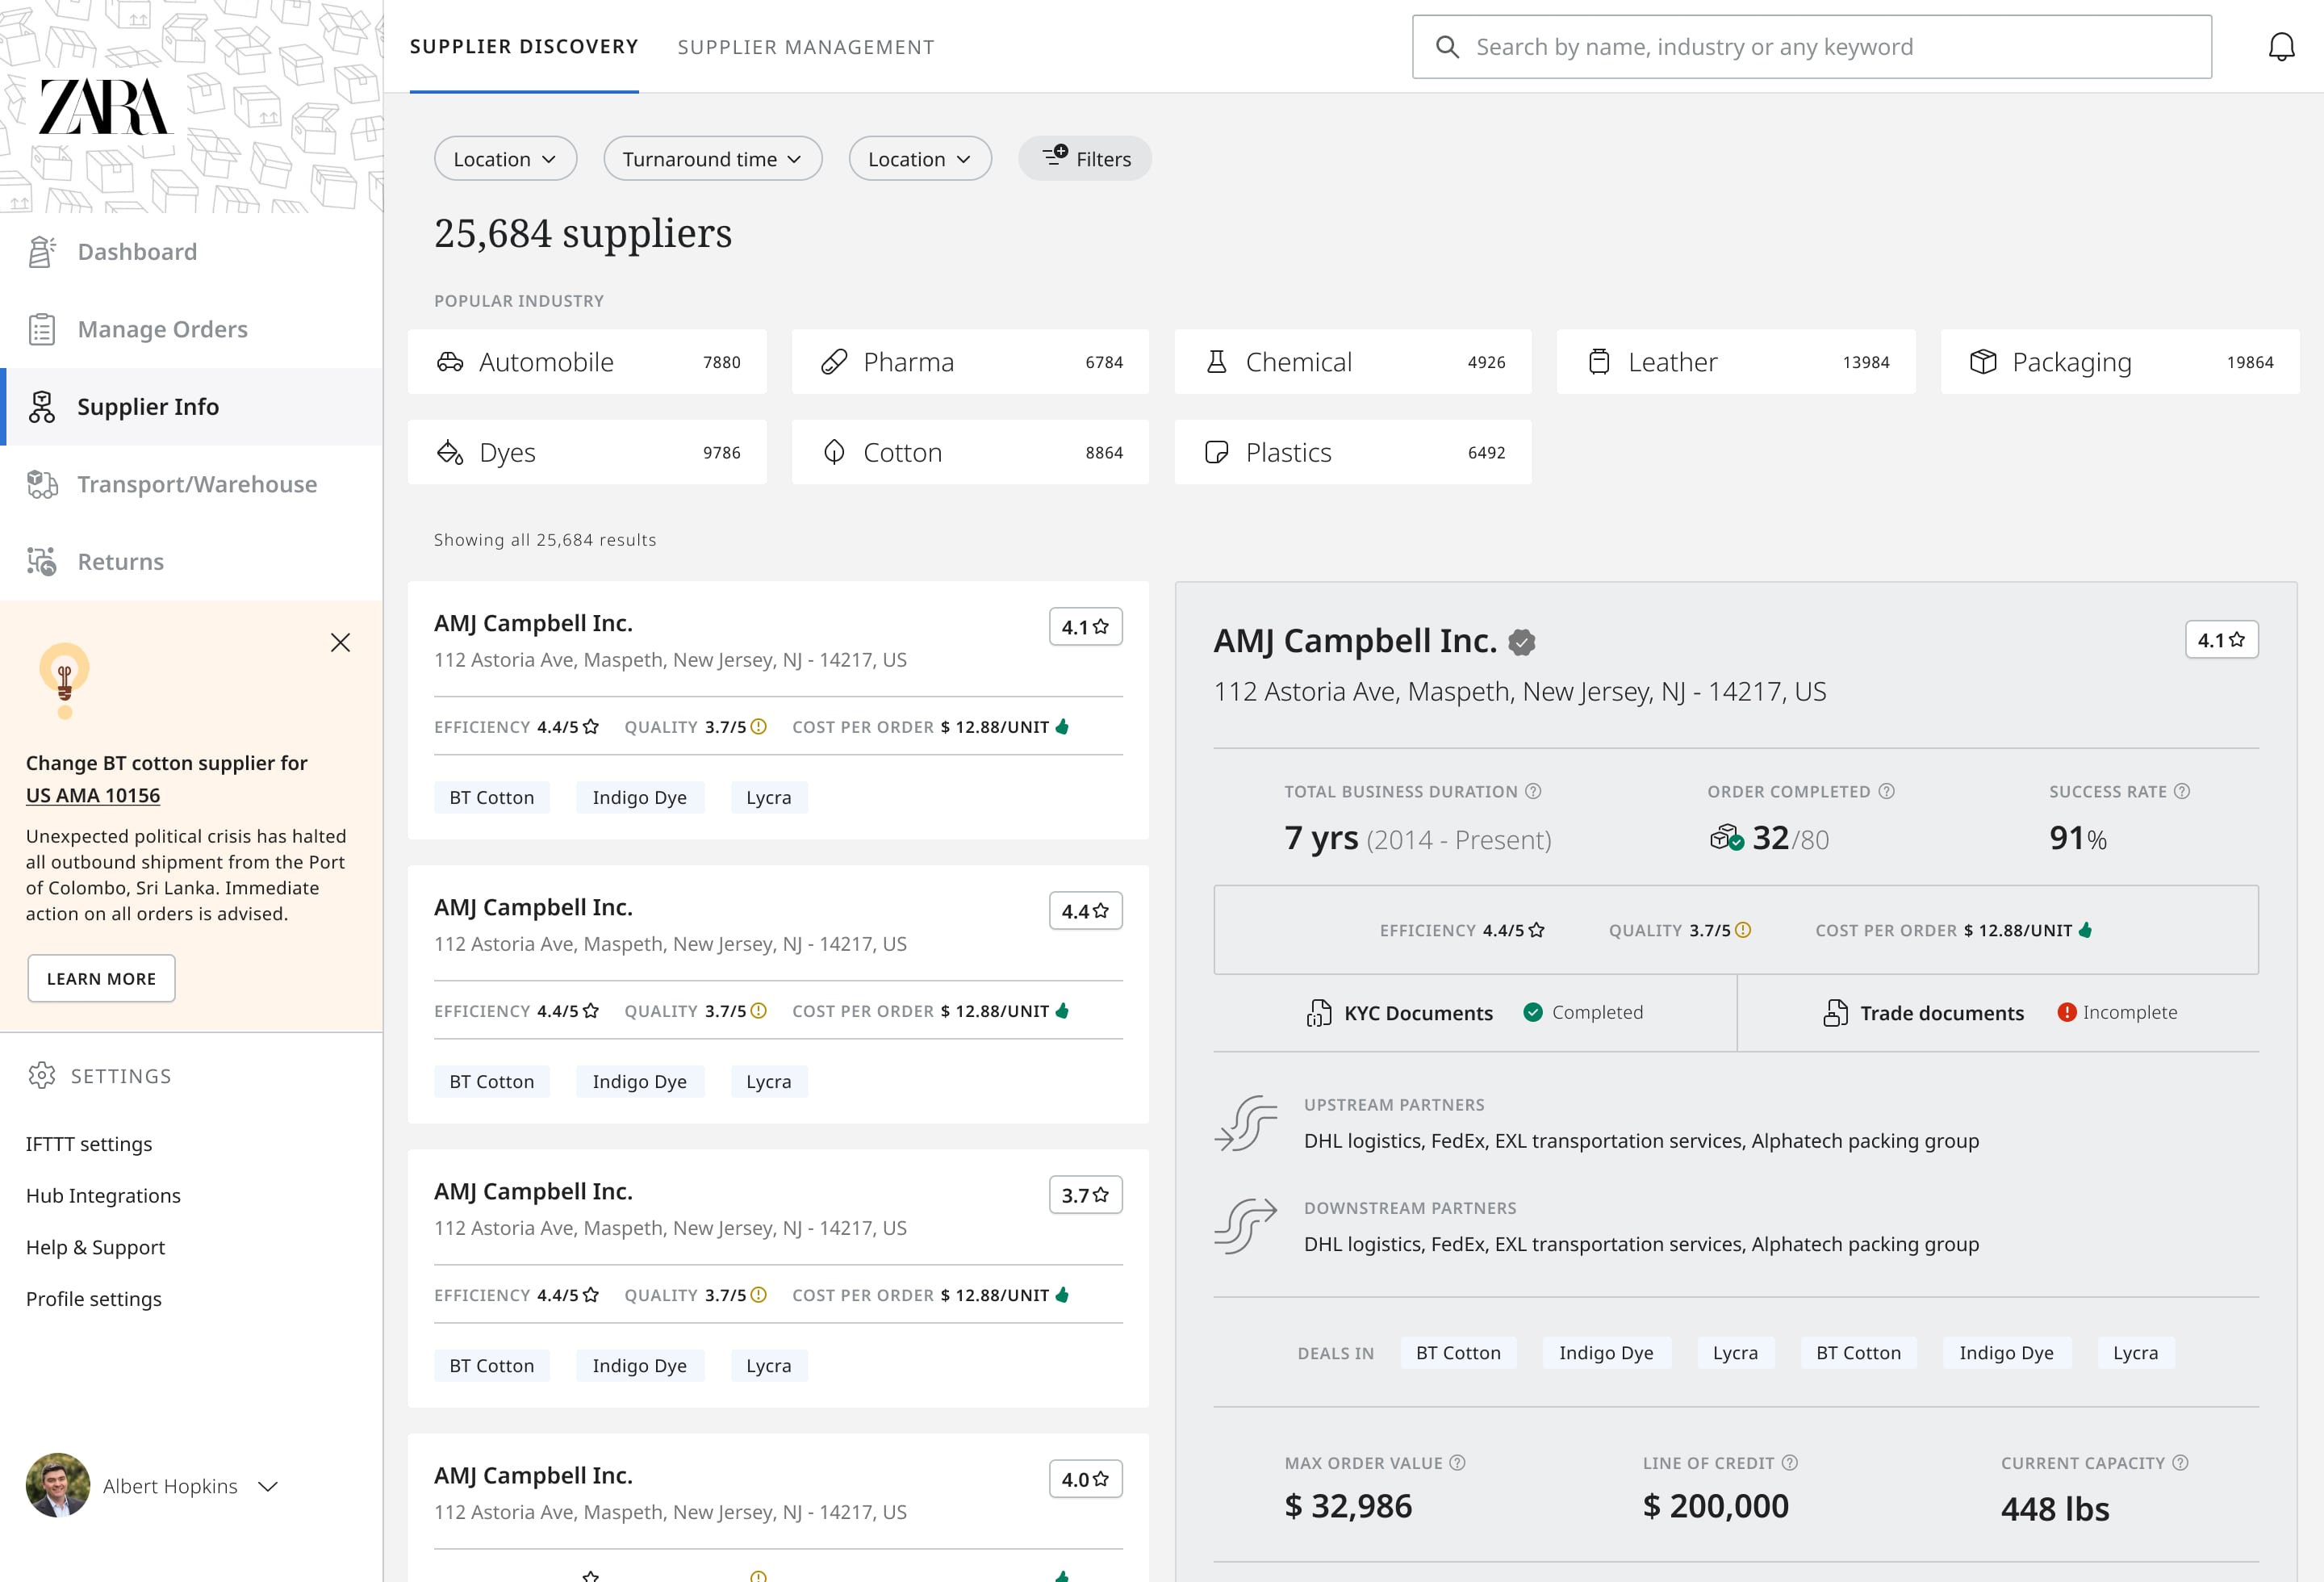Click the Automobile car icon
The image size is (2324, 1582).
pos(450,362)
